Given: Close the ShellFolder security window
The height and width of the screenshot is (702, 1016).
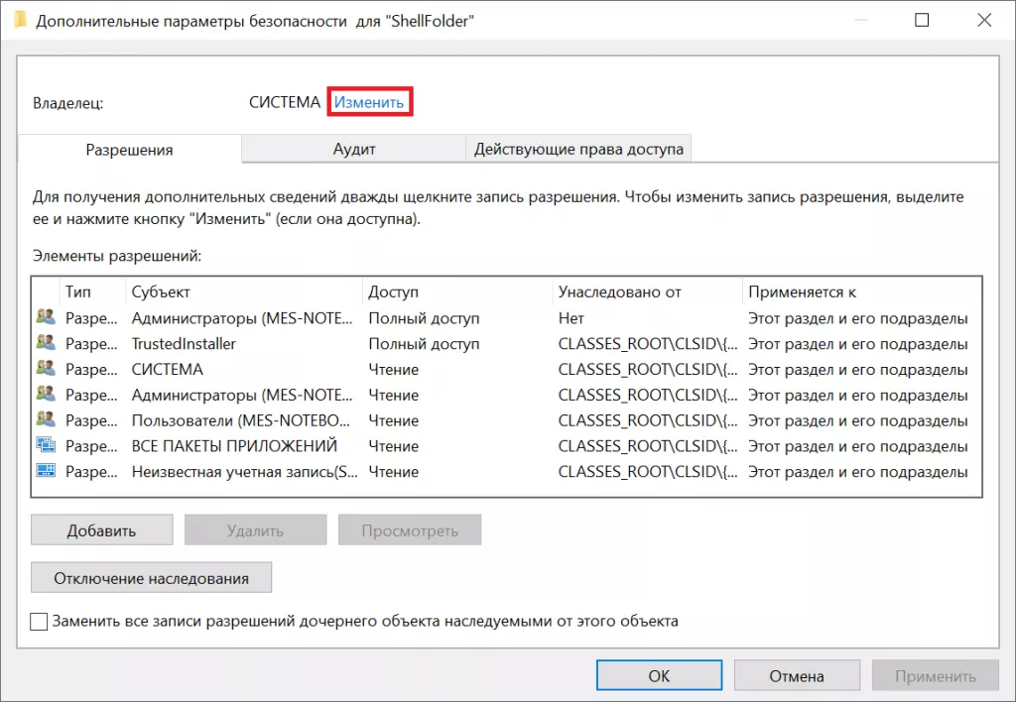Looking at the screenshot, I should coord(984,20).
